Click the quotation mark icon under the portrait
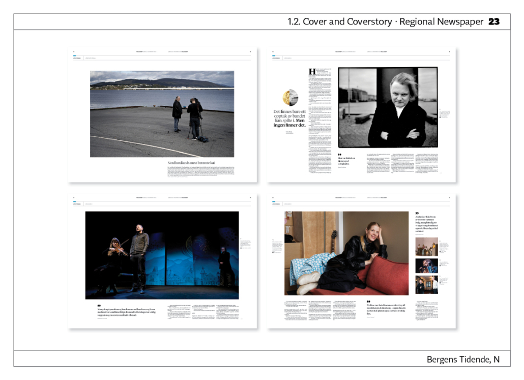 tap(339, 155)
